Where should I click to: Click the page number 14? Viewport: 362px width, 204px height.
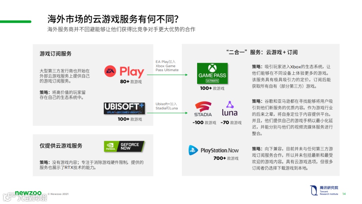344,194
